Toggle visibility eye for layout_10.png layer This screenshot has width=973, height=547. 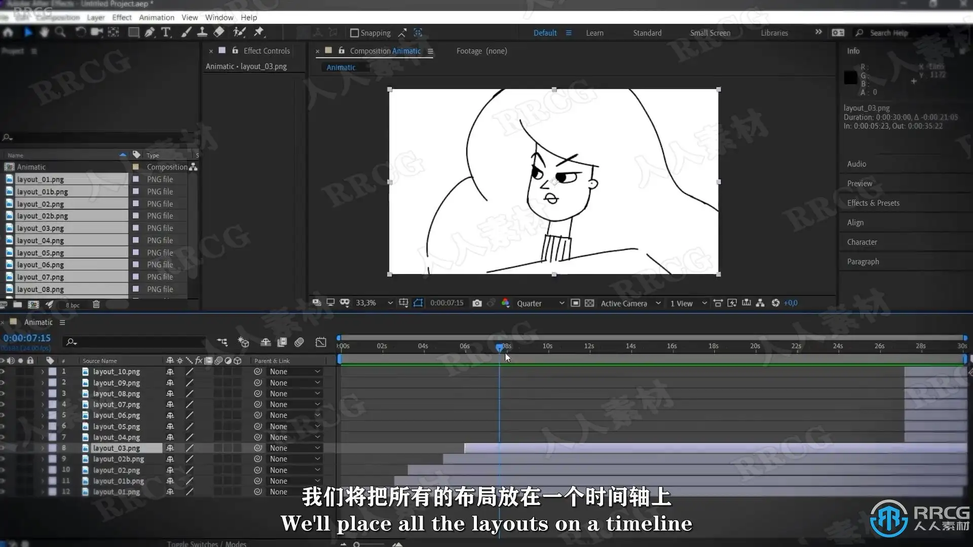3,372
